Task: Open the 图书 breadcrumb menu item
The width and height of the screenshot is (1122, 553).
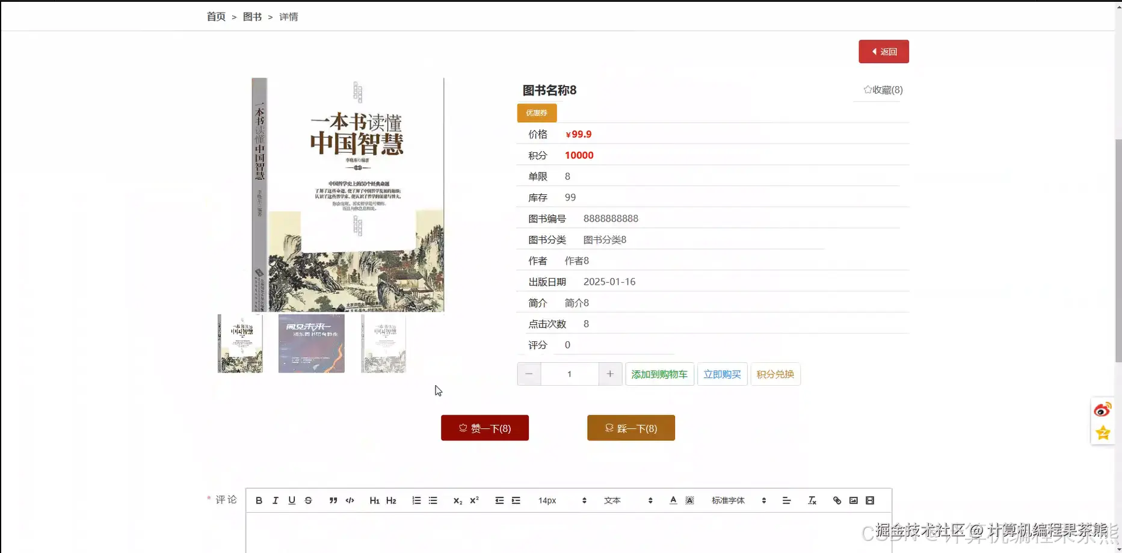Action: (x=252, y=16)
